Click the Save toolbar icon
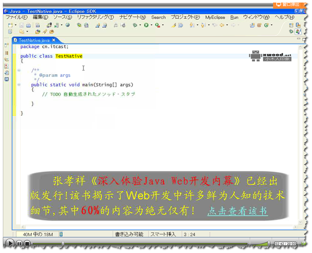 [22, 25]
